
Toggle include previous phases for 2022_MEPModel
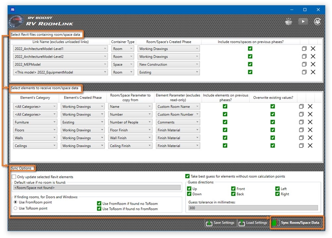click(x=250, y=64)
